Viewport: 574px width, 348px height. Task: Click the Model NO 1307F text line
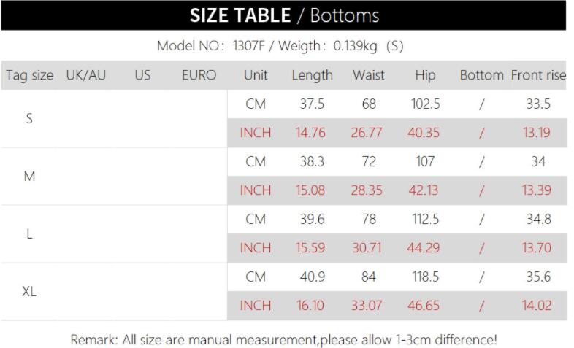[x=280, y=46]
